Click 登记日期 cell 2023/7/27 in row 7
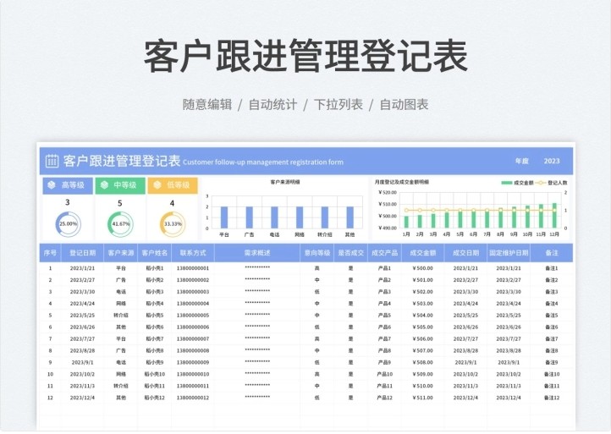Image resolution: width=611 pixels, height=434 pixels. click(x=82, y=339)
